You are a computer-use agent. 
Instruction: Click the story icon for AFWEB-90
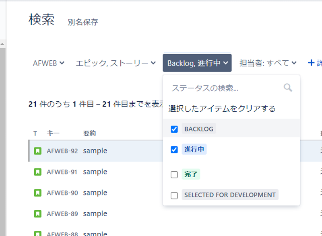37,193
